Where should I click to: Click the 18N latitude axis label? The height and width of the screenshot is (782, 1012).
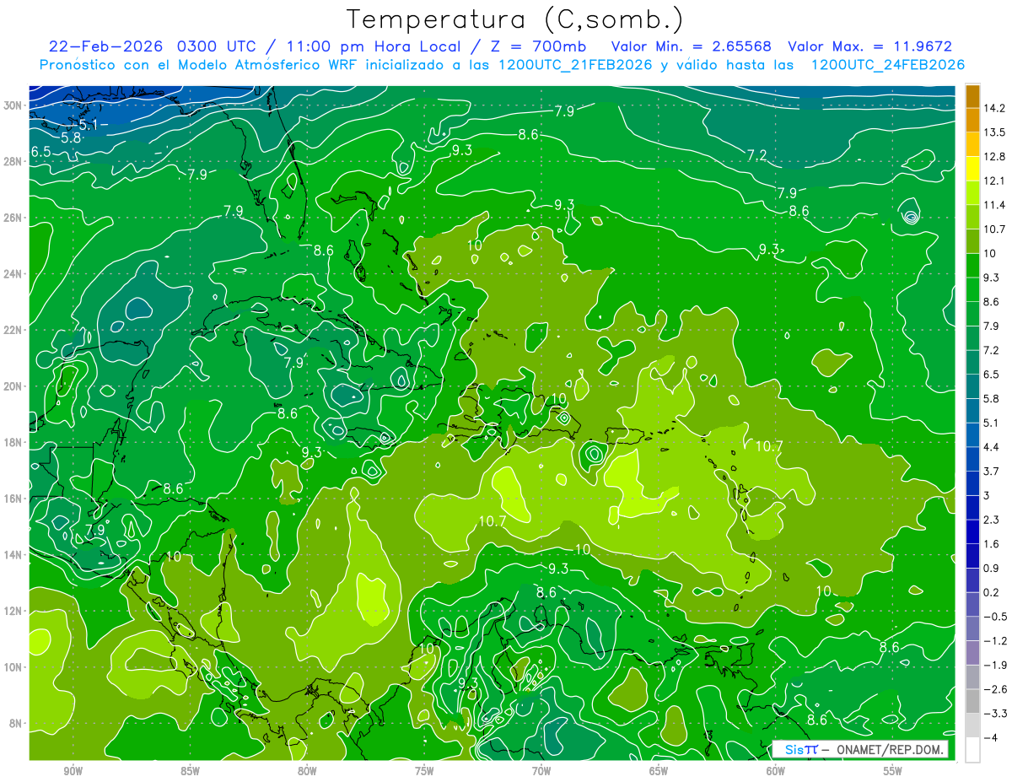coord(14,443)
